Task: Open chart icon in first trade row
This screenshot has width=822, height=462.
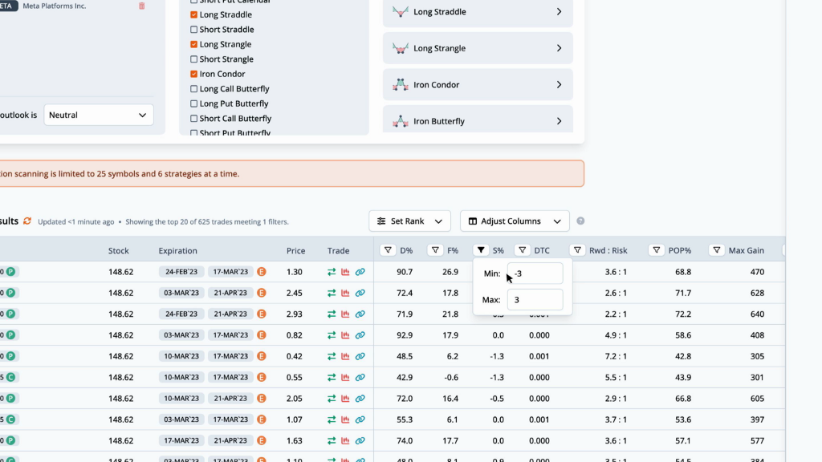Action: [345, 272]
